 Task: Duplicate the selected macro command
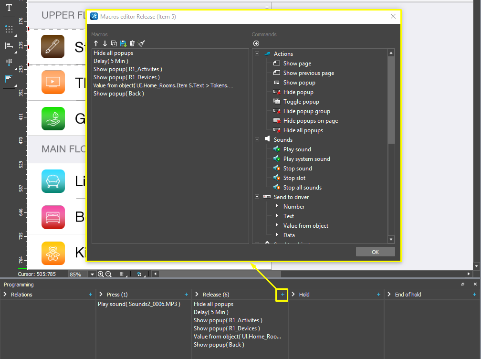[x=114, y=43]
